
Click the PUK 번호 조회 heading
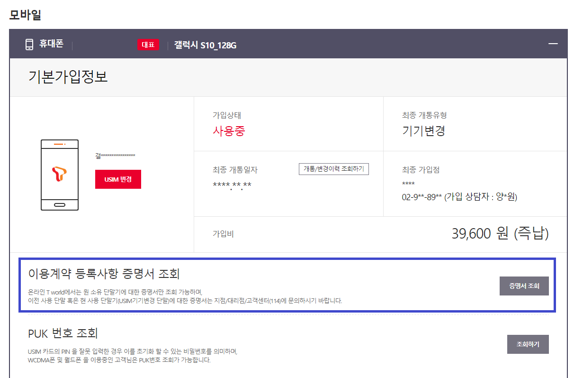63,333
